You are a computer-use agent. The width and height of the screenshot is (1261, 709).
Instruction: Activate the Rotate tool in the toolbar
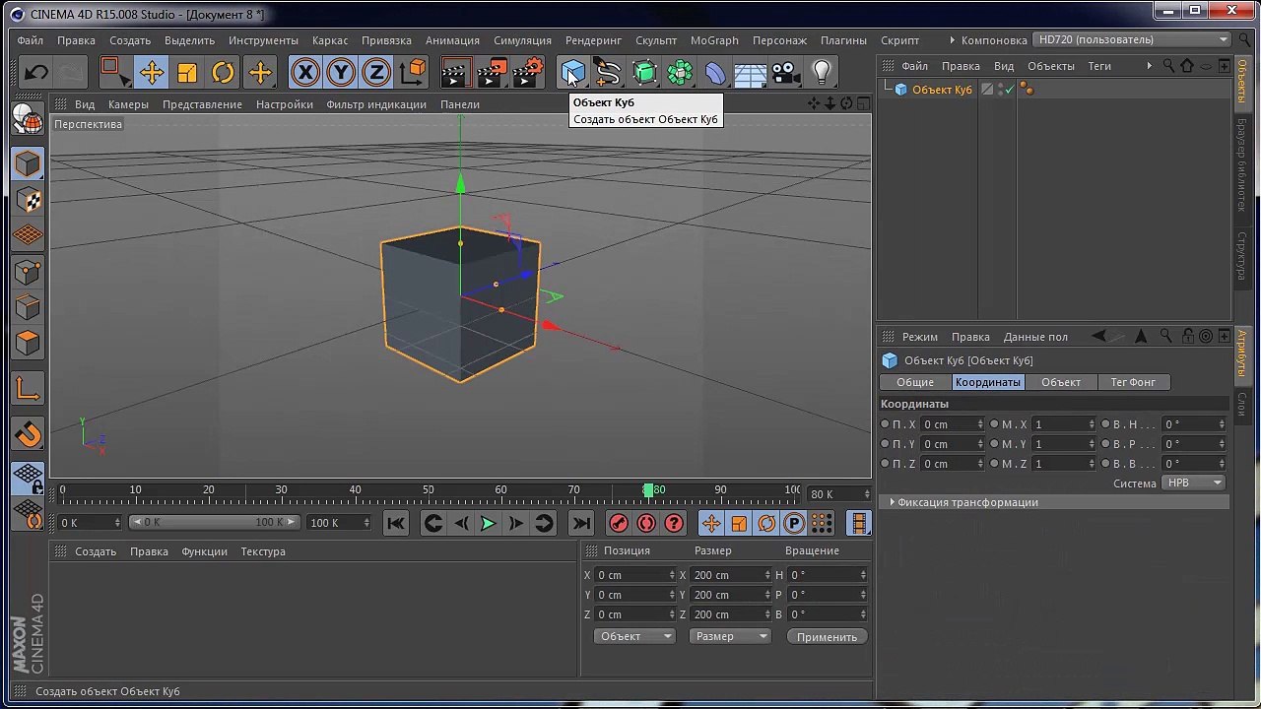[x=224, y=72]
